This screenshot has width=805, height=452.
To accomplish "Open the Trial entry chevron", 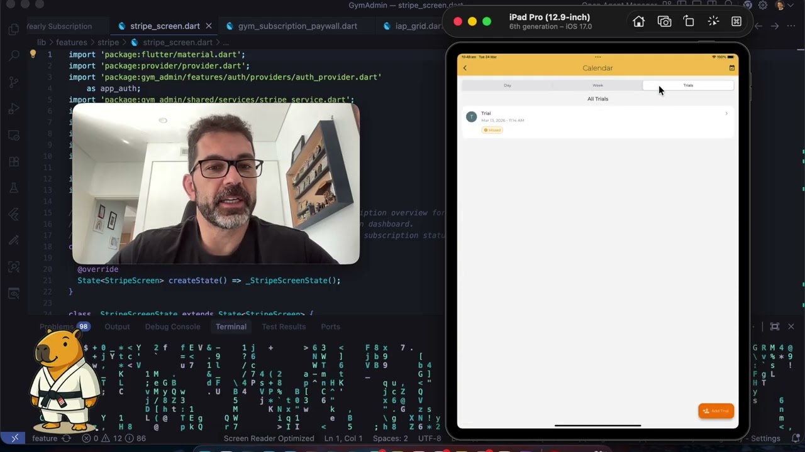I will point(726,114).
